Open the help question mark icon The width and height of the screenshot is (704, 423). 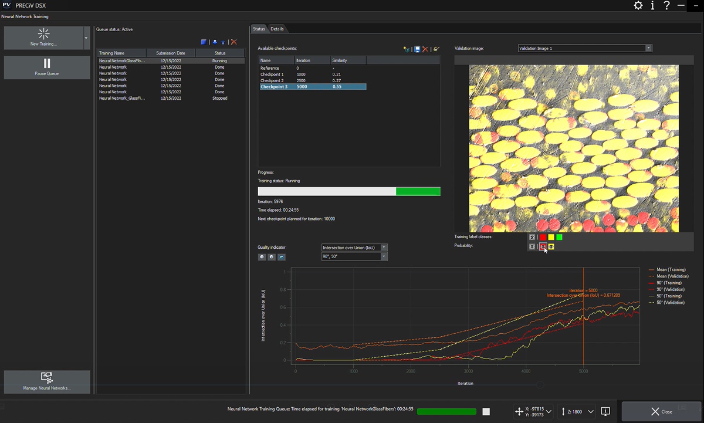(x=666, y=6)
